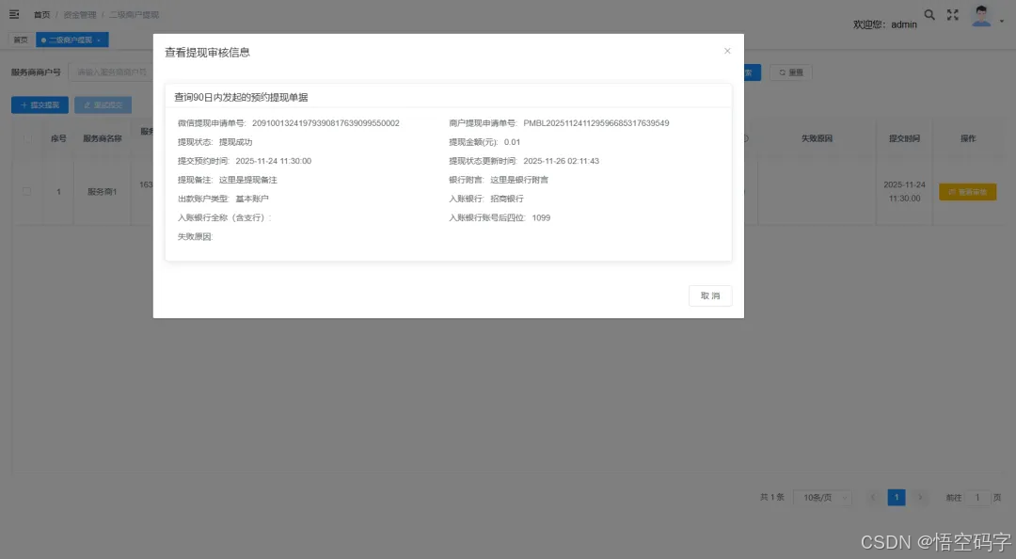
Task: Go to previous page with left arrow
Action: [x=873, y=498]
